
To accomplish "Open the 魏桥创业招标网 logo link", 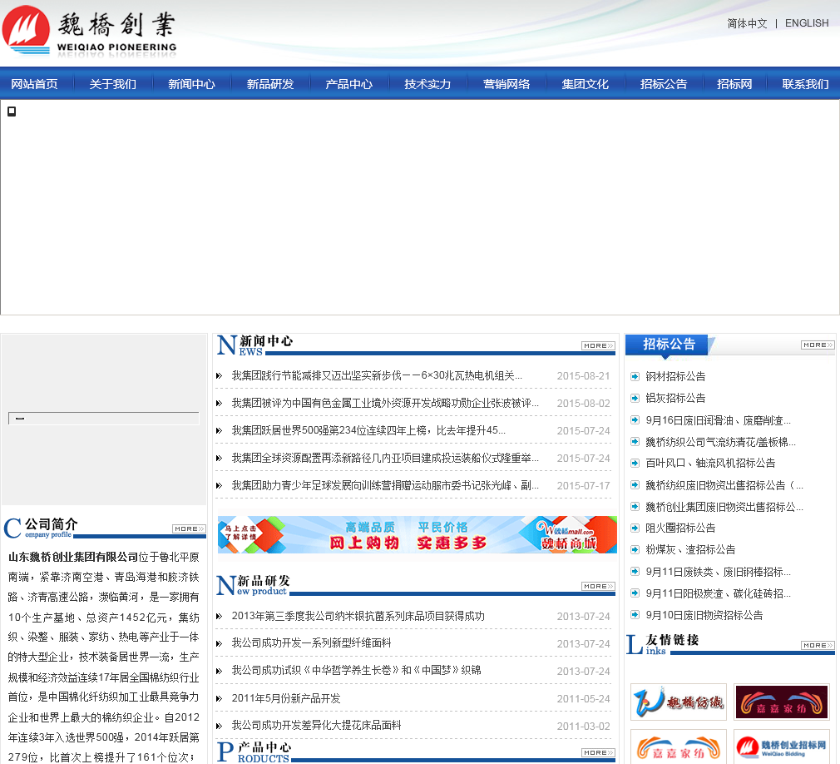I will pos(782,747).
